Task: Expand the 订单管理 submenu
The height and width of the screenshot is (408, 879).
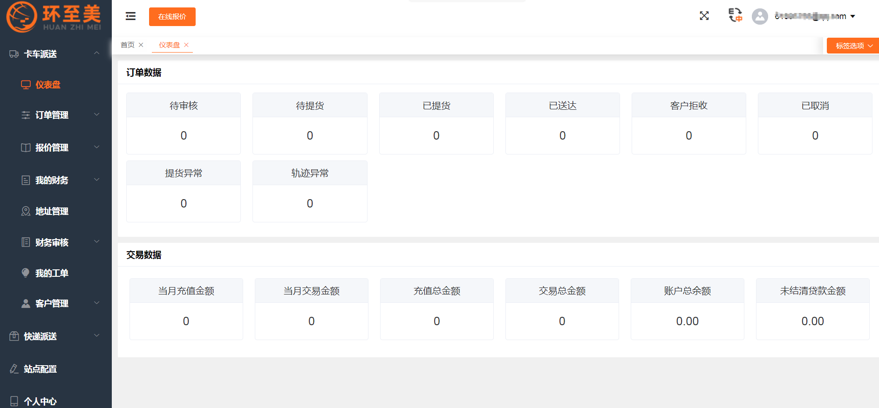Action: click(x=96, y=114)
